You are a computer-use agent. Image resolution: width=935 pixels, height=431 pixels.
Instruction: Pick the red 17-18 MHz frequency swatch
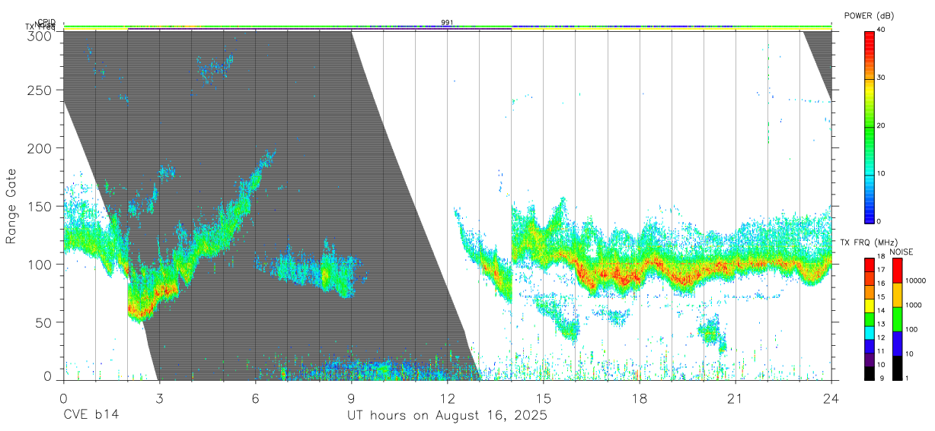click(x=869, y=265)
